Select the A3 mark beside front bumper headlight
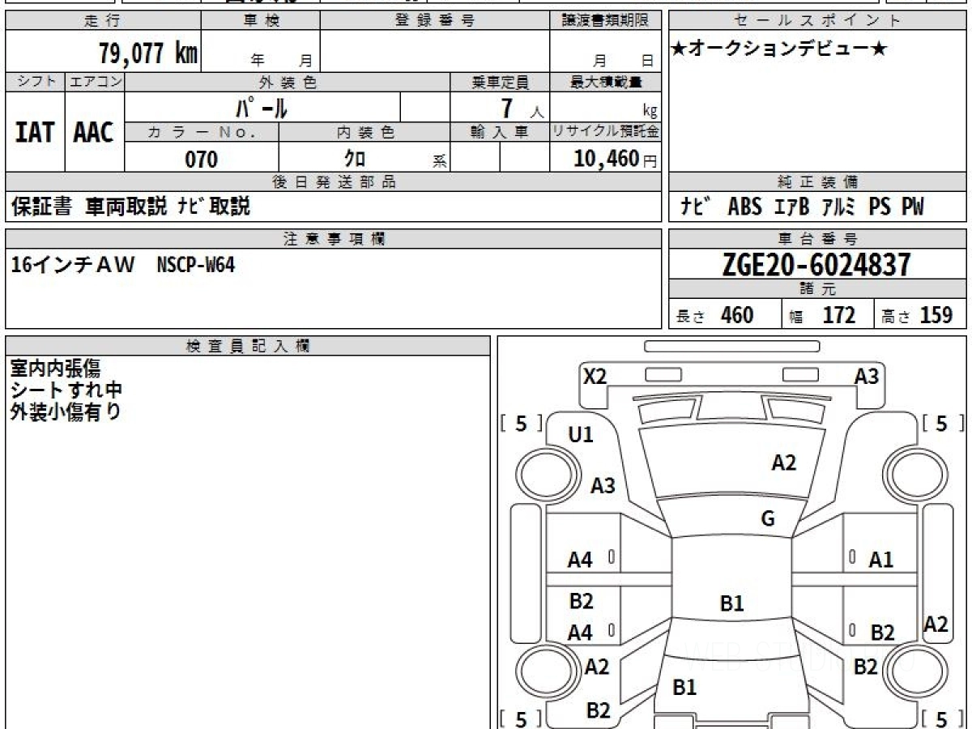The height and width of the screenshot is (729, 972). pos(867,377)
